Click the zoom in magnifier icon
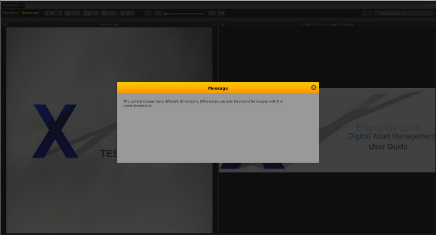Viewport: 436px width, 235px height. (211, 13)
